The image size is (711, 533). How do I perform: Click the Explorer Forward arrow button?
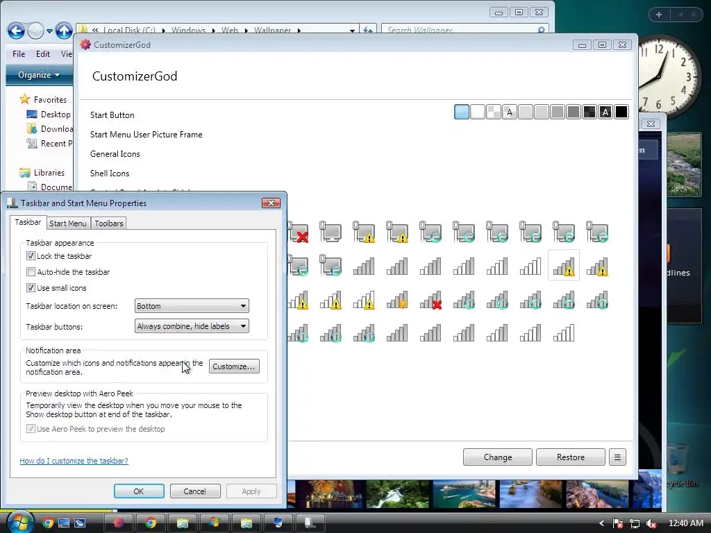tap(35, 31)
